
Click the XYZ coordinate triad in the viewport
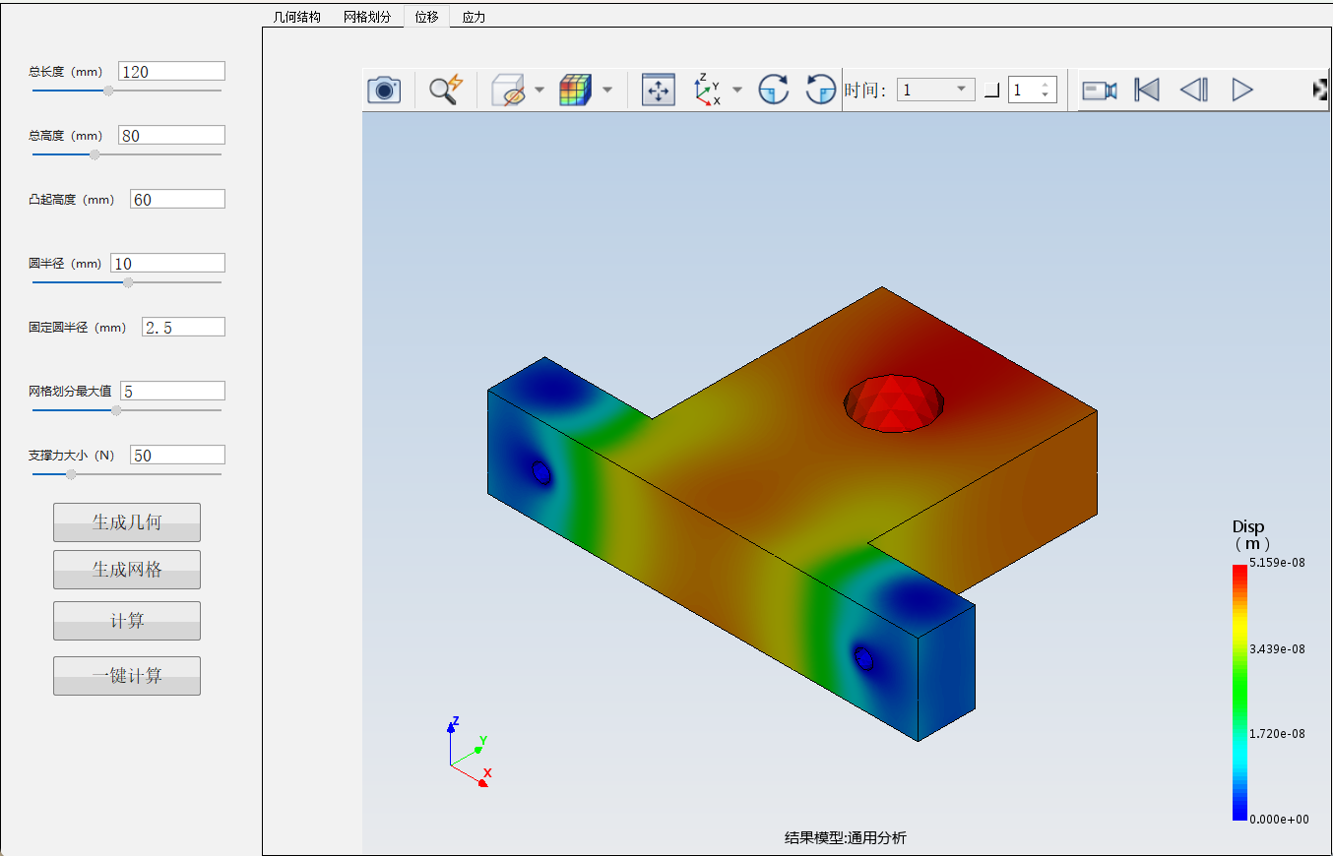tap(468, 752)
